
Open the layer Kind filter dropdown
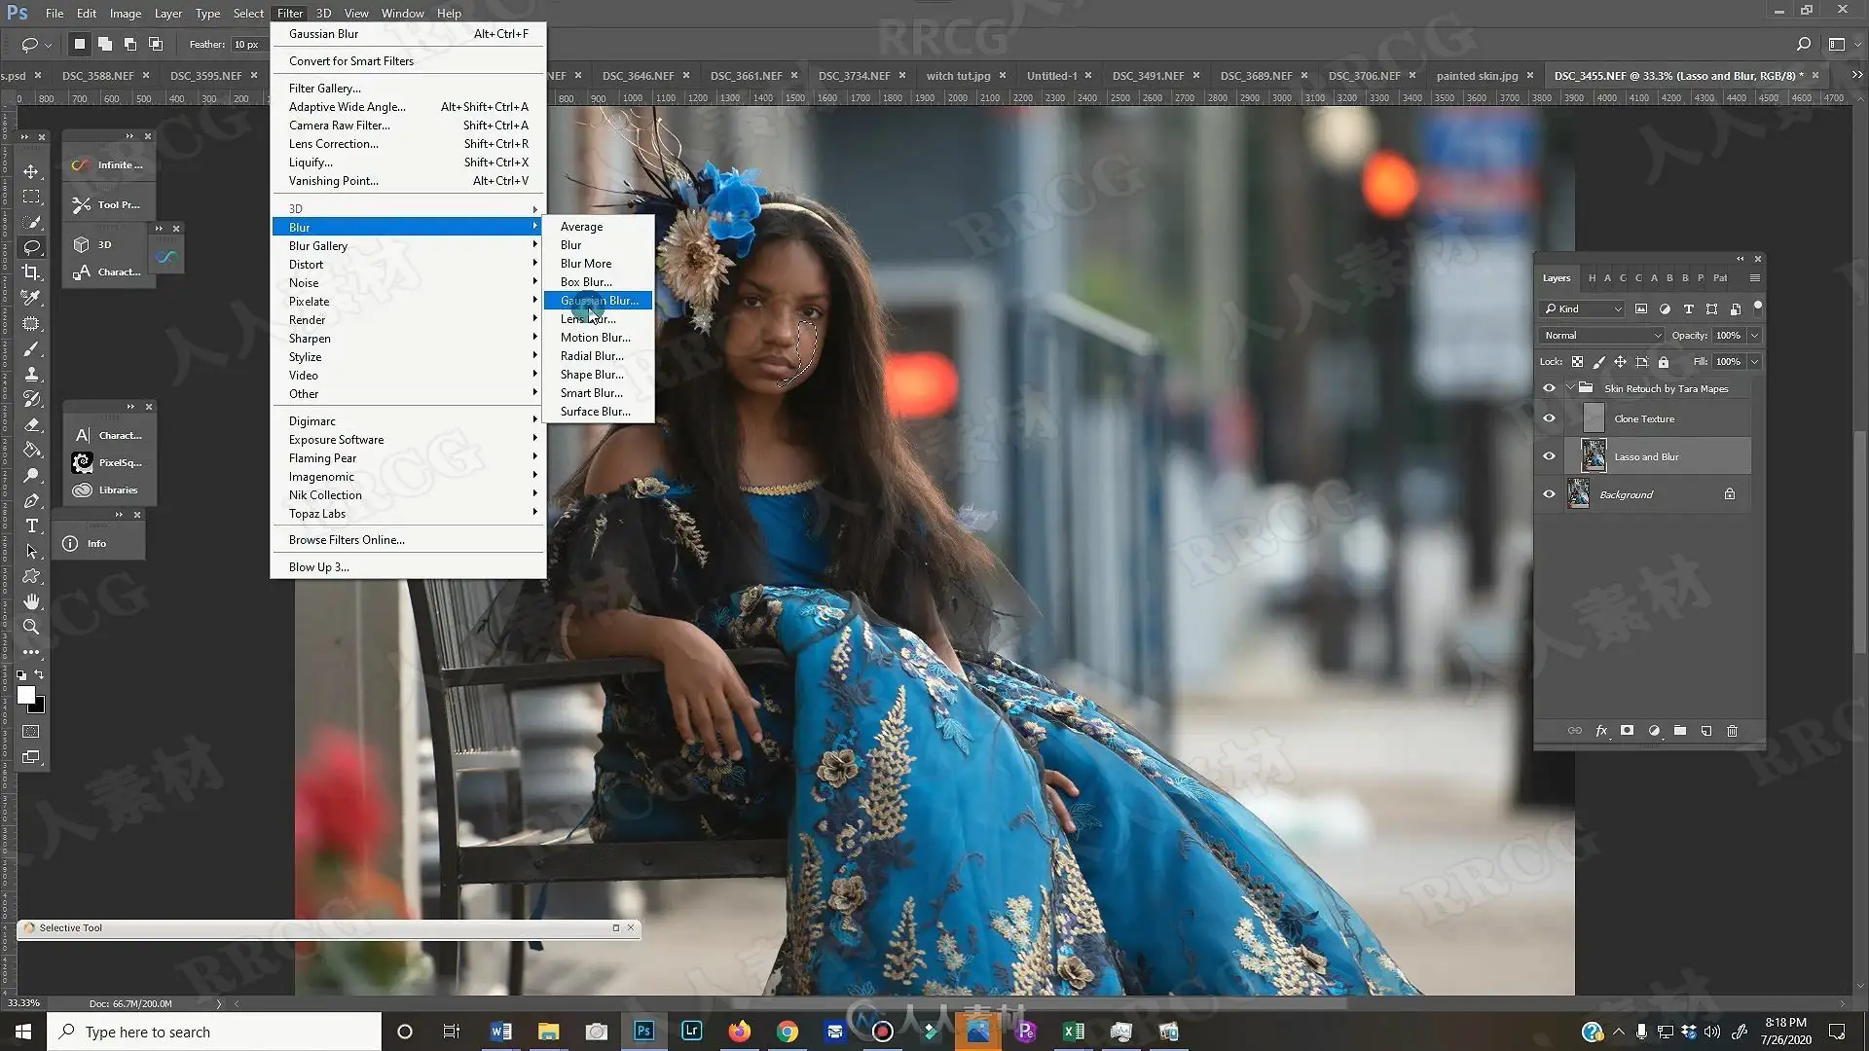point(1582,308)
